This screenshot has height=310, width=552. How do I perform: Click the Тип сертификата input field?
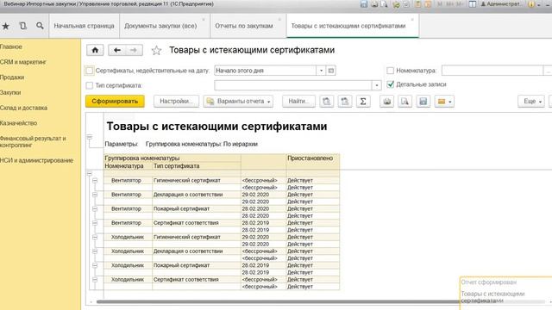tap(293, 85)
